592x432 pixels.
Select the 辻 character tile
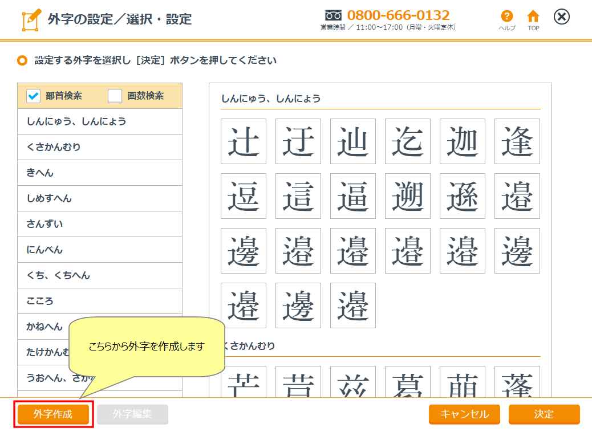(244, 141)
